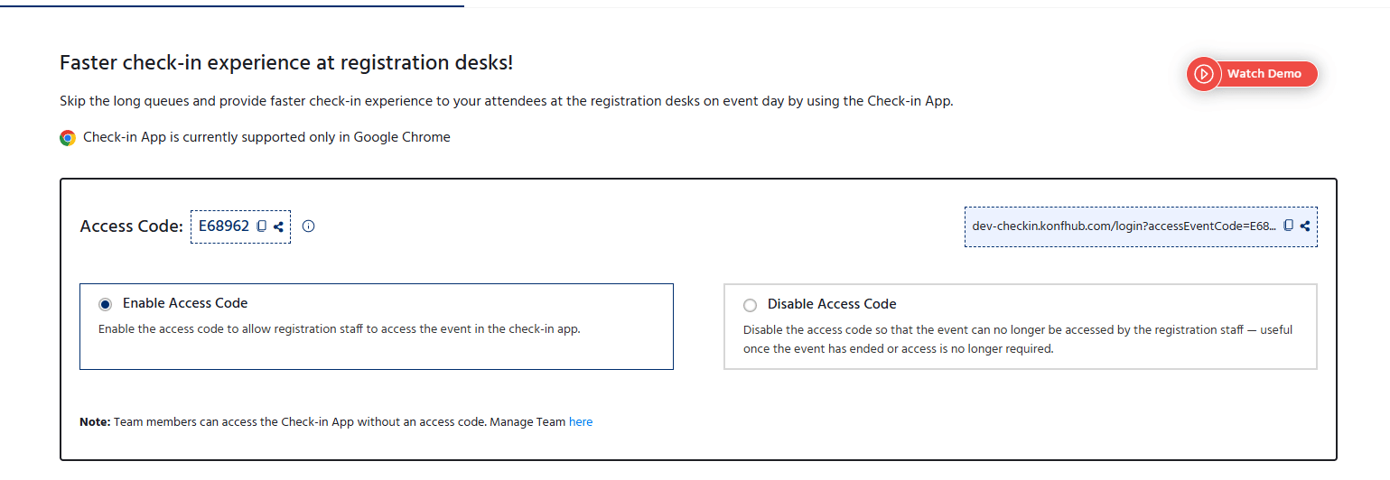The height and width of the screenshot is (480, 1390).
Task: Click the 'Faster check-in experience' heading
Action: pos(286,63)
